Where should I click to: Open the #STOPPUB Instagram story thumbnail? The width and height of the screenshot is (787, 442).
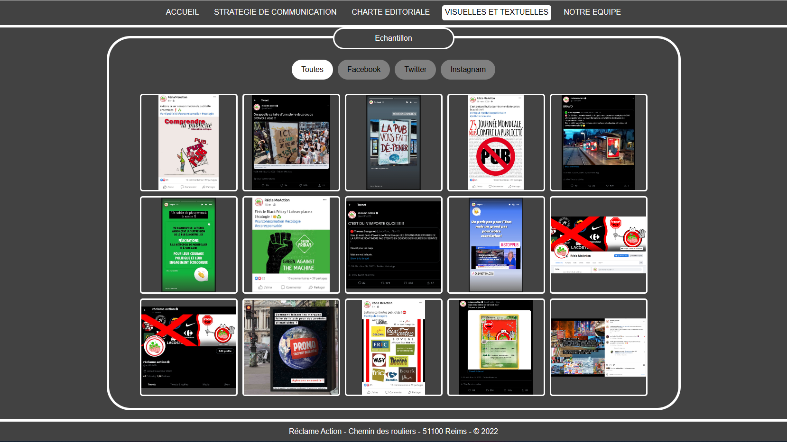tap(496, 245)
